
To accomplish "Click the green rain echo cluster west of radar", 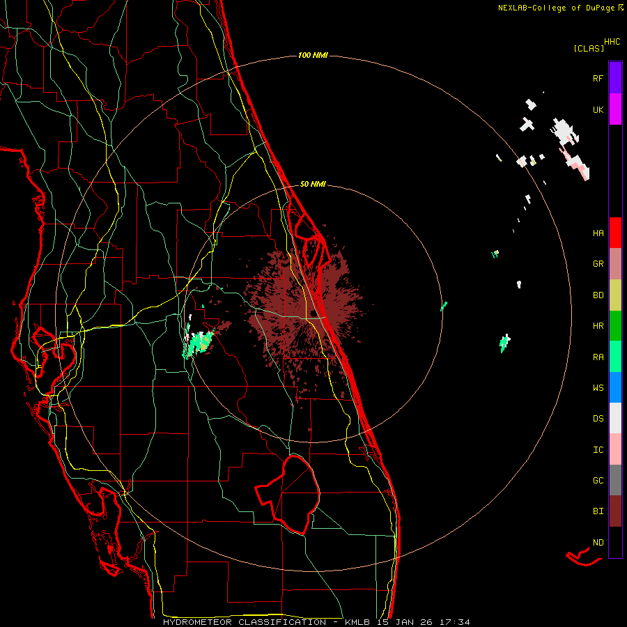I will (x=198, y=343).
